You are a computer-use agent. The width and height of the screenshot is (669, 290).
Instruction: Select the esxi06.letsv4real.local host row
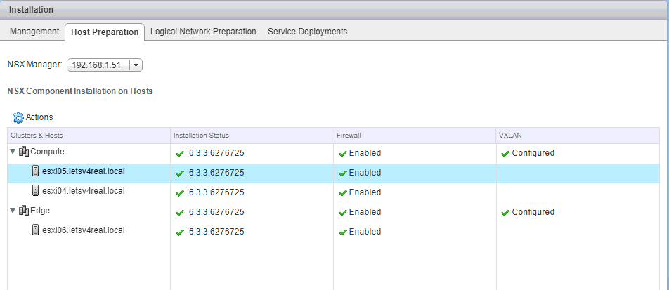coord(83,230)
